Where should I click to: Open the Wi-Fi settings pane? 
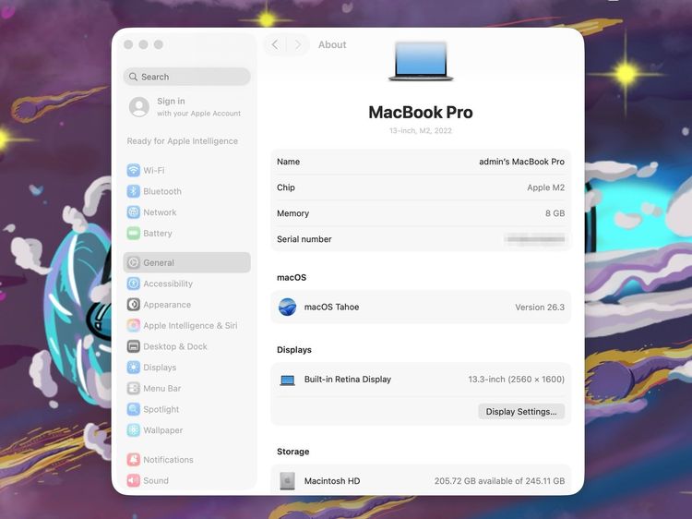pyautogui.click(x=187, y=171)
